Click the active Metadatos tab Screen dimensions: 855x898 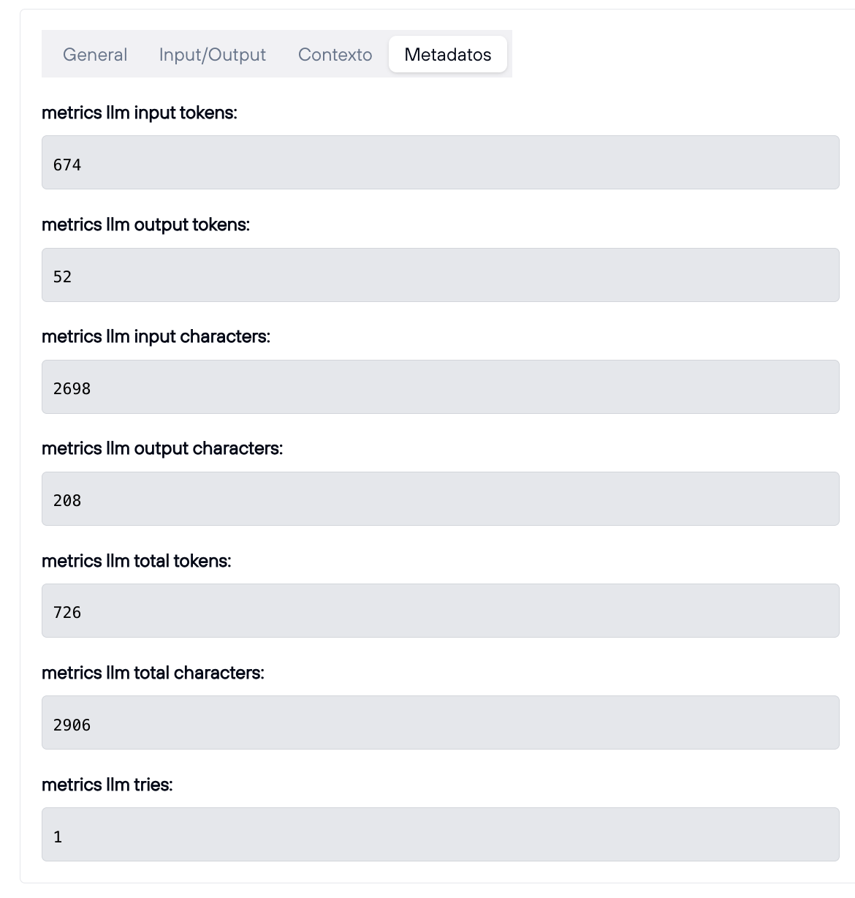(447, 55)
